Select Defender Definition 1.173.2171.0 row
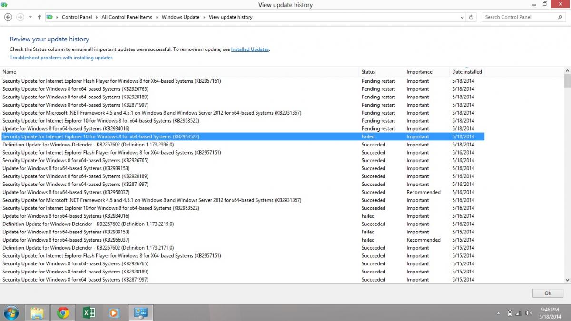Image resolution: width=571 pixels, height=321 pixels. (242, 248)
